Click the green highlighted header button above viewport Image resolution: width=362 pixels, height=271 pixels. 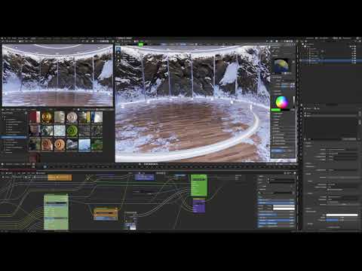click(141, 44)
